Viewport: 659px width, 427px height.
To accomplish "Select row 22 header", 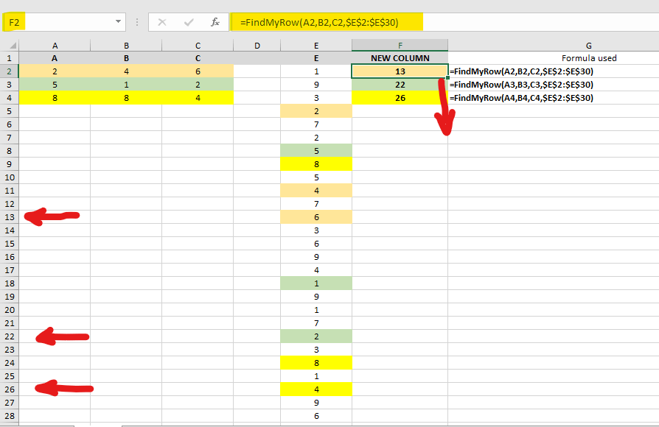I will point(10,336).
